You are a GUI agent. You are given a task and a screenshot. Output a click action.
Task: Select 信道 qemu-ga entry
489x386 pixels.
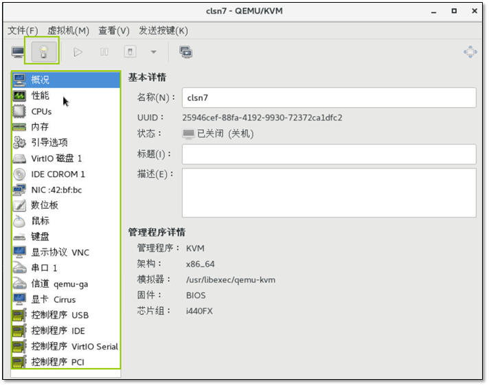(x=66, y=284)
